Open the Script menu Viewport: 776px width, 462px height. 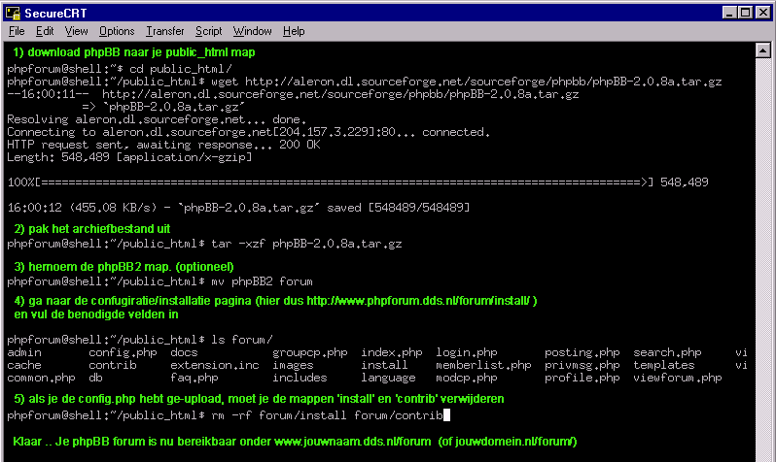pyautogui.click(x=208, y=32)
